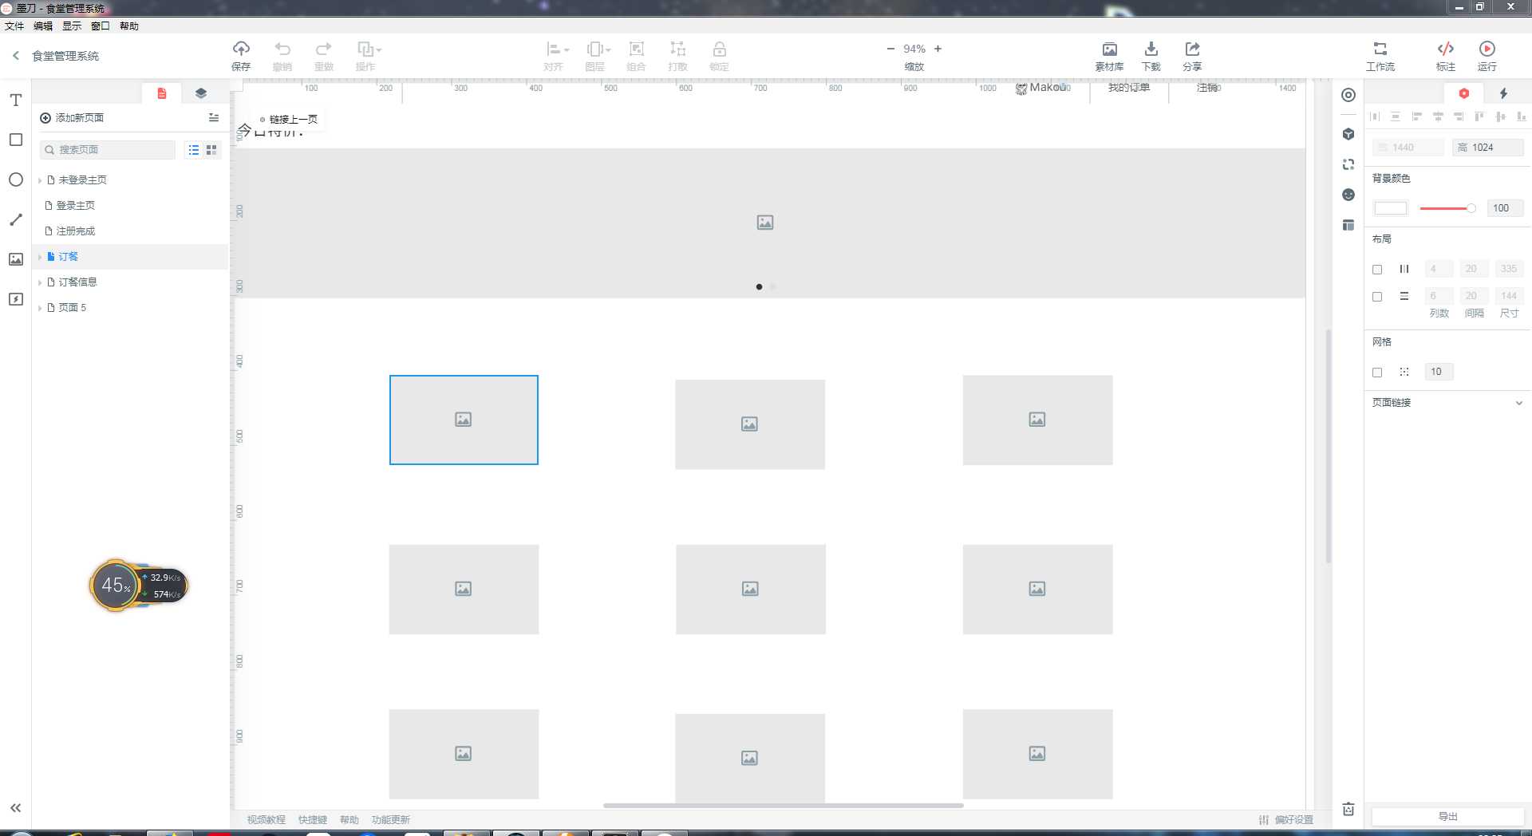Select the interactive hotspot lightning tool
The image size is (1532, 836).
pos(15,299)
